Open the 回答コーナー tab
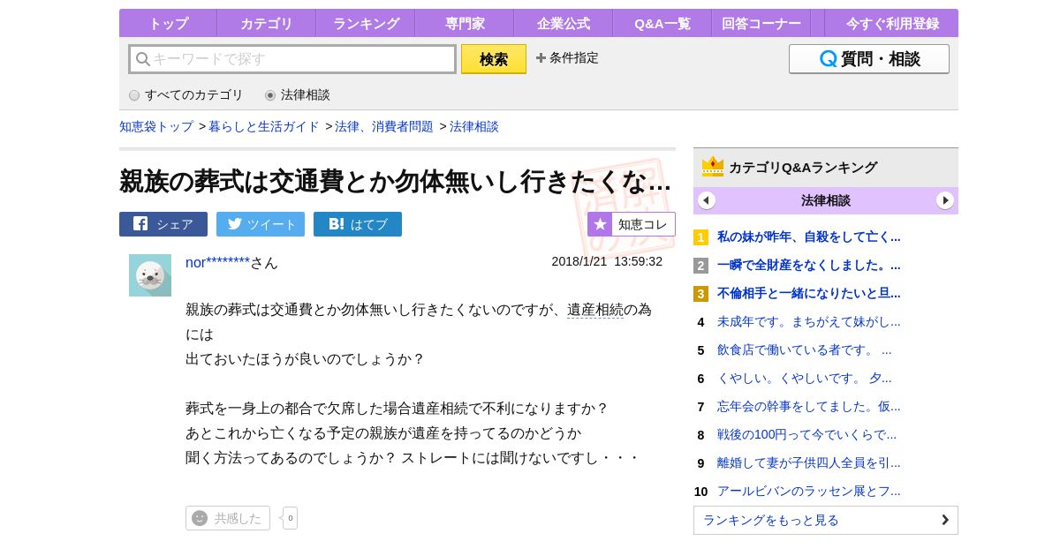The width and height of the screenshot is (1060, 556). click(761, 23)
